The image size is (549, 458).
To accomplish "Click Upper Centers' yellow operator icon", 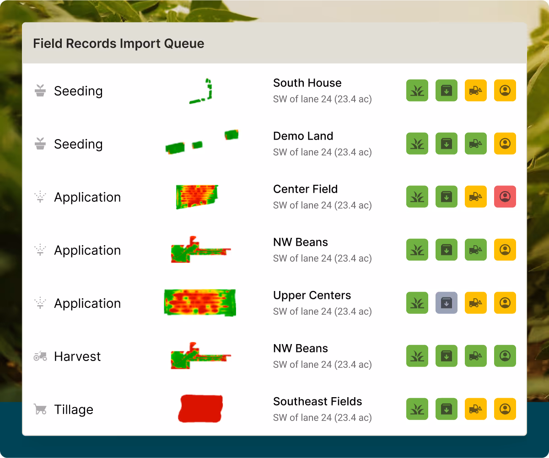I will click(x=505, y=303).
